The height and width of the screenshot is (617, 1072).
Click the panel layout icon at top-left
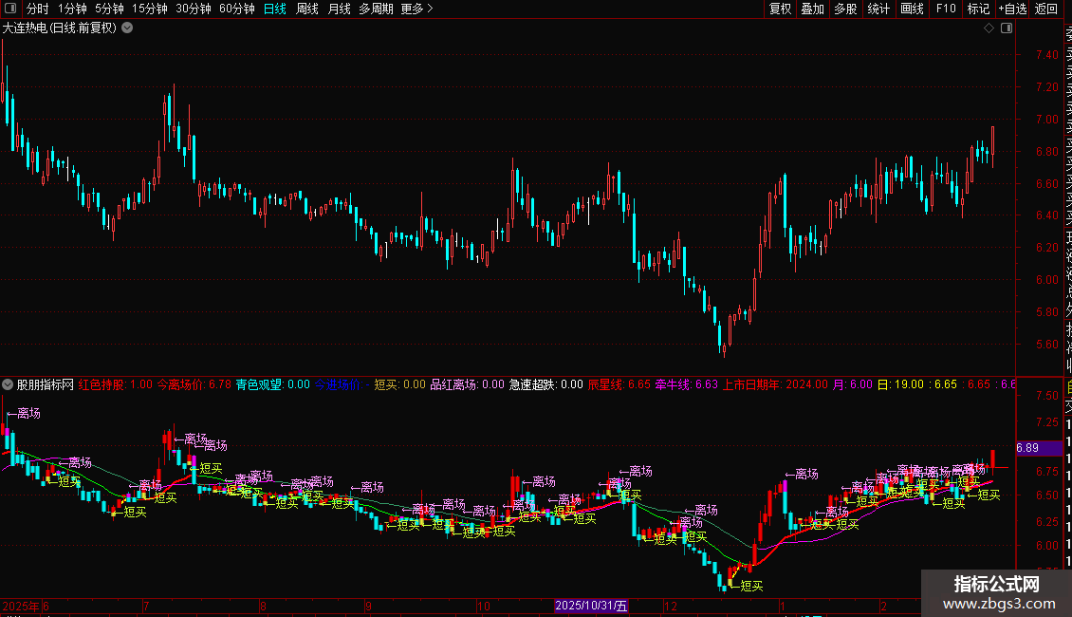click(x=10, y=9)
